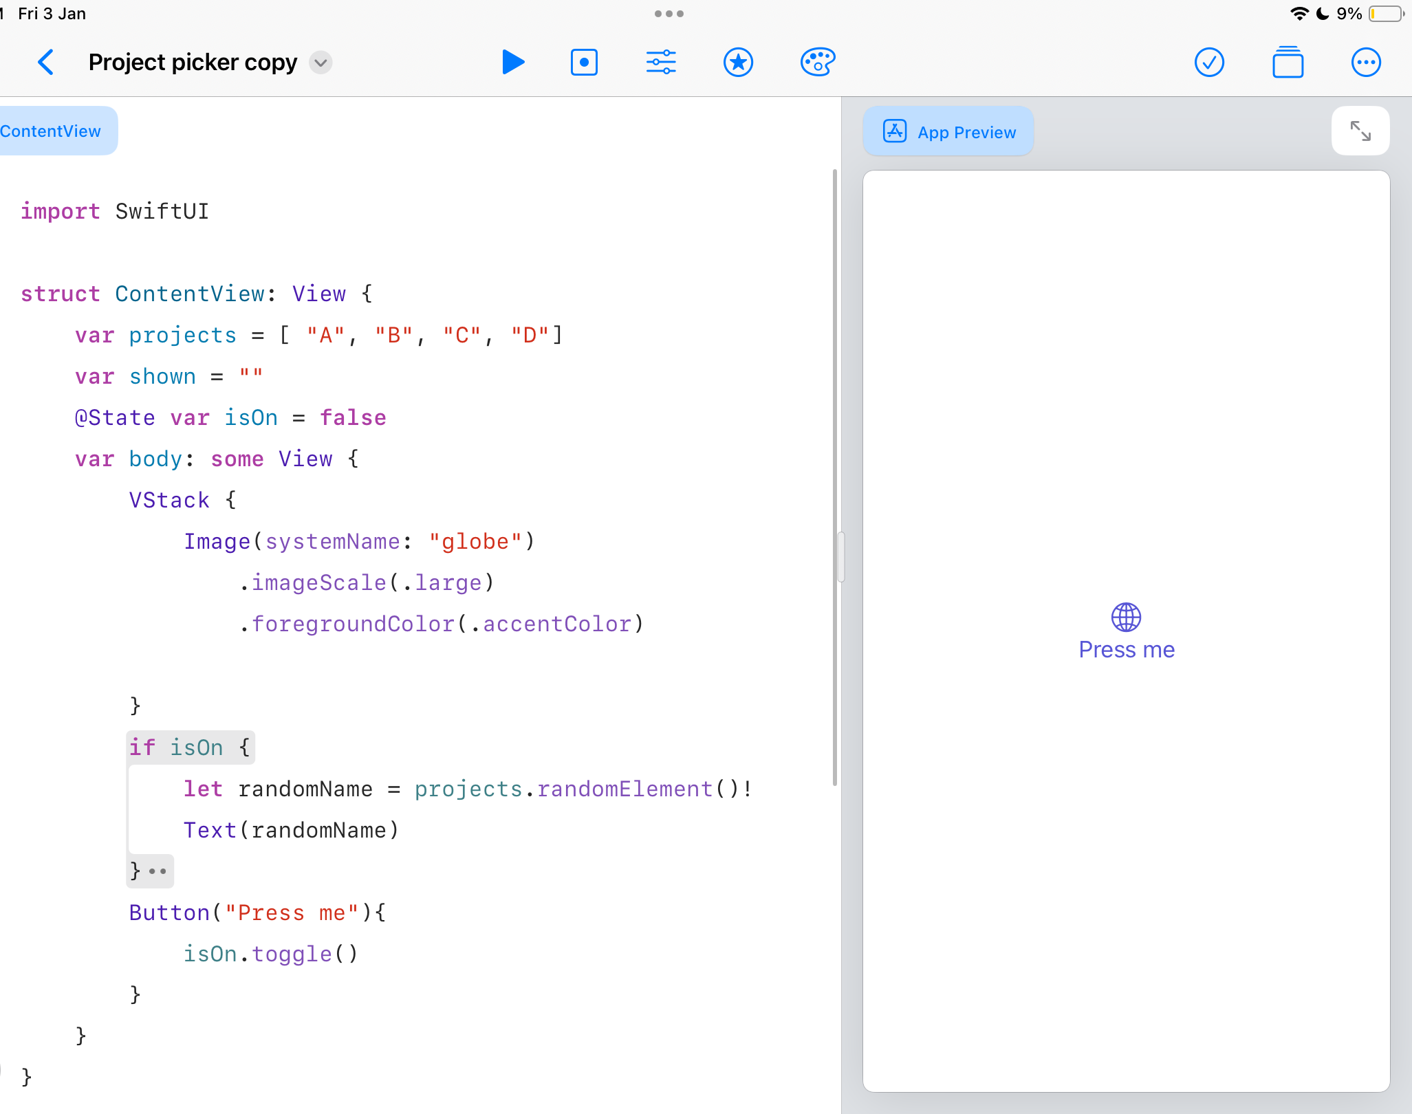This screenshot has width=1412, height=1114.
Task: Click the two-dot placeholder after closing brace
Action: [x=158, y=871]
